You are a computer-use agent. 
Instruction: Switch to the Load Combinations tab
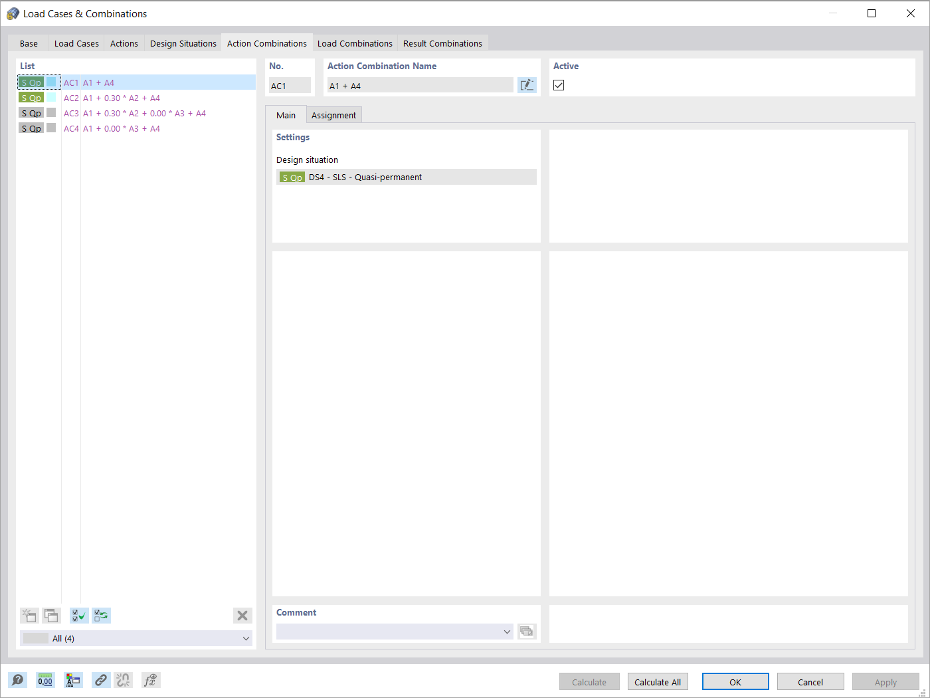pyautogui.click(x=355, y=43)
